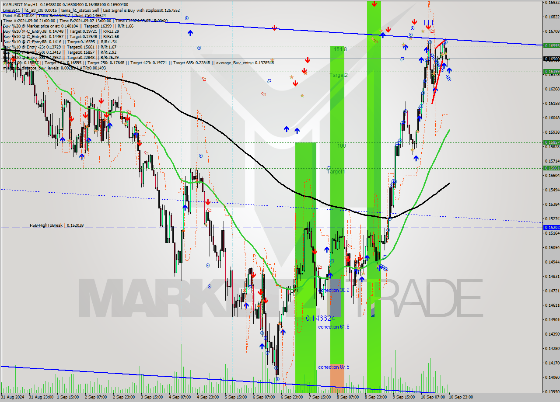Viewport: 560px width, 402px height.
Task: Click the blue 0.15202 price tag
Action: (x=551, y=227)
